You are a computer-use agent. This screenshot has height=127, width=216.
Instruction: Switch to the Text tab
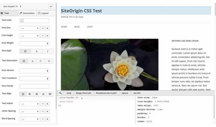pyautogui.click(x=9, y=13)
